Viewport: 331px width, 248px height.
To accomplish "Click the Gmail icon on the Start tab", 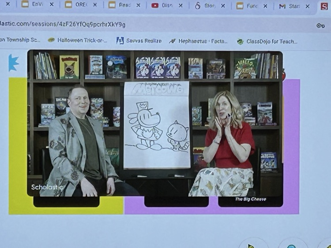I will (x=282, y=6).
